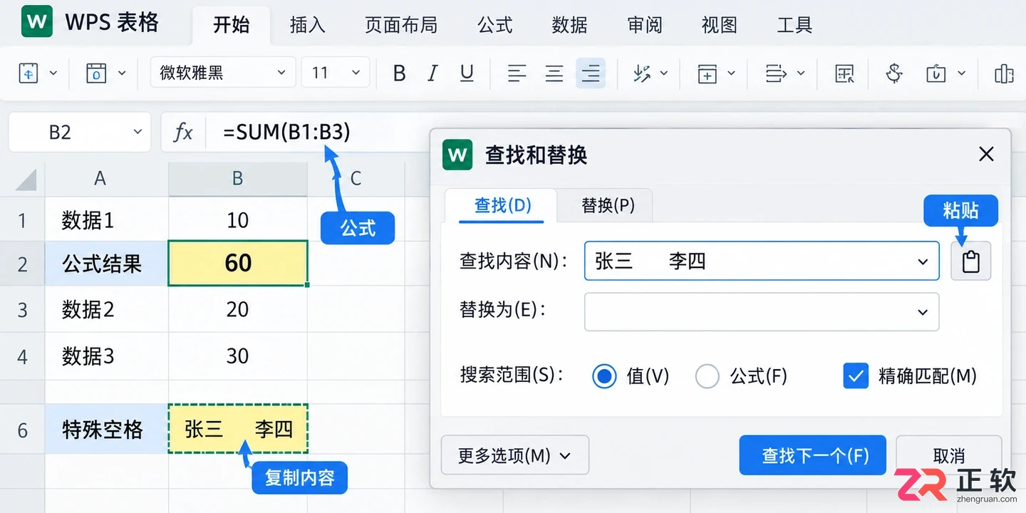This screenshot has width=1026, height=513.
Task: Switch to the 替换(P) tab in dialog
Action: pyautogui.click(x=608, y=205)
